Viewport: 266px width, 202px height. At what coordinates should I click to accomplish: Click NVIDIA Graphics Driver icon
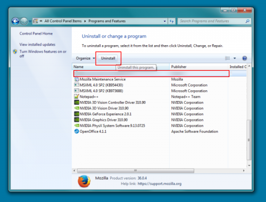click(x=77, y=120)
